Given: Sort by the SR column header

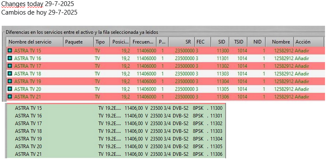Looking at the screenshot, I should click(x=182, y=42).
